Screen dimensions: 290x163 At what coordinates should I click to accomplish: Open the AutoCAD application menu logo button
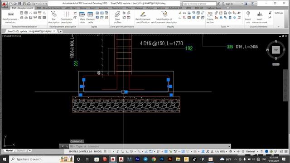(4, 4)
